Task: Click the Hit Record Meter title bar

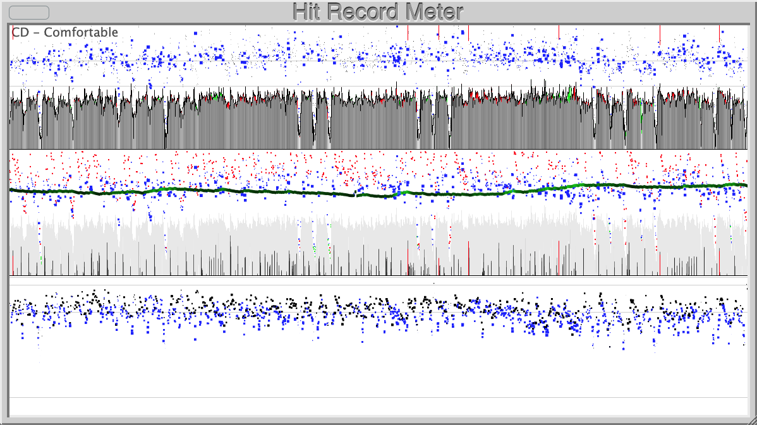Action: click(x=378, y=10)
